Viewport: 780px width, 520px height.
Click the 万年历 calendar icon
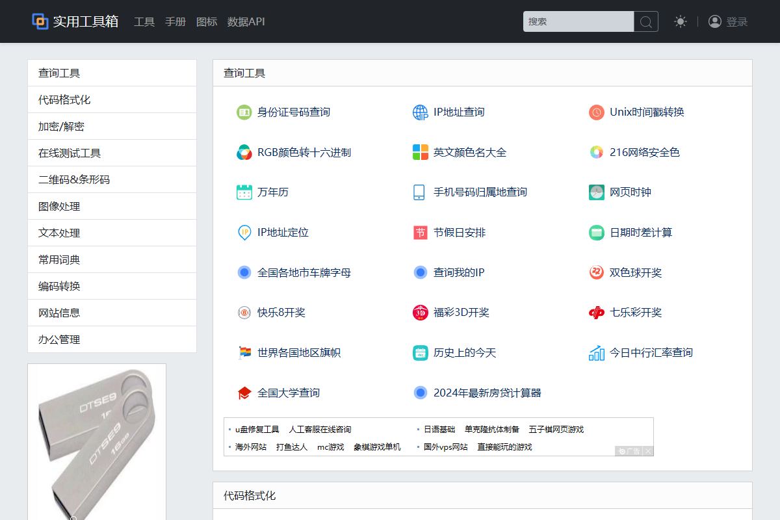tap(243, 192)
